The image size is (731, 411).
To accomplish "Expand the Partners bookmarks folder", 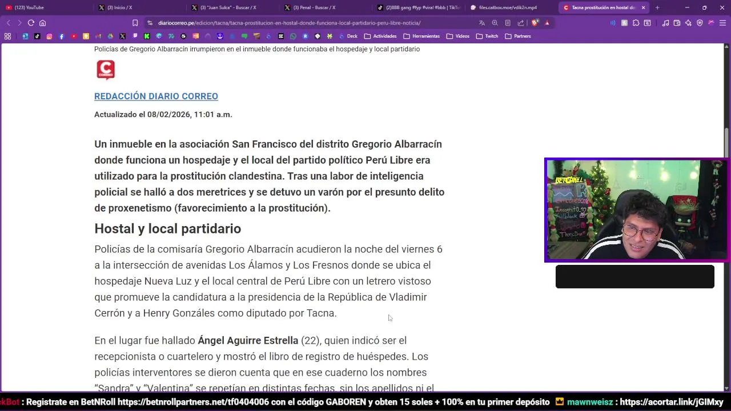I will tap(518, 36).
